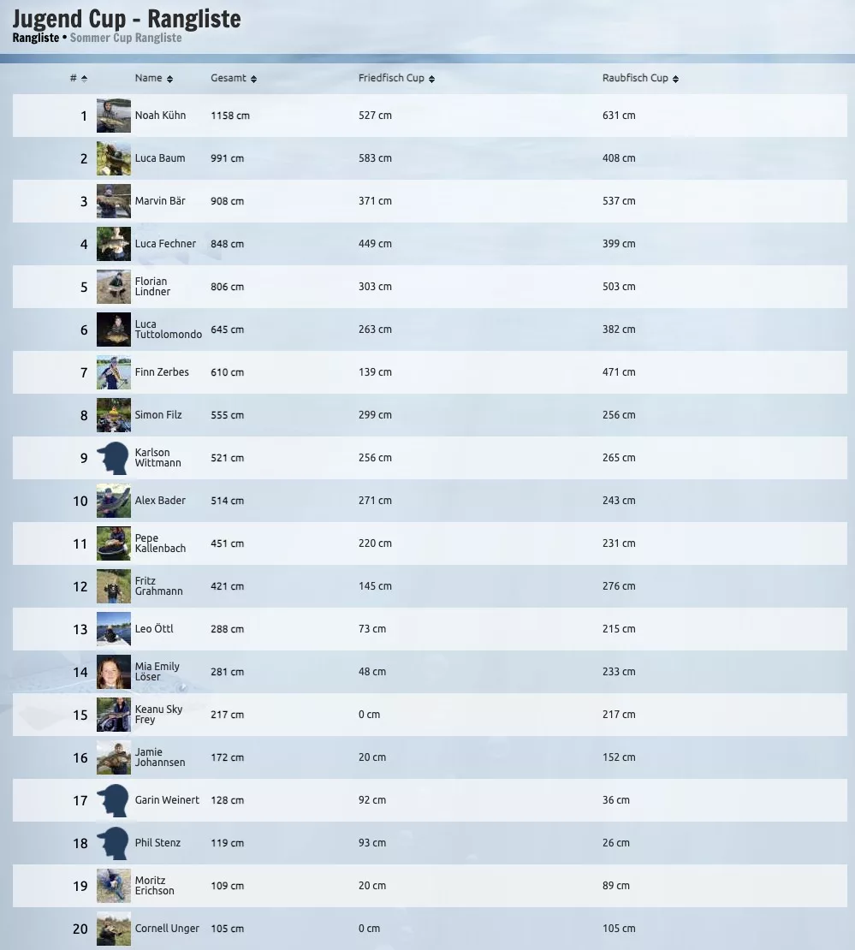Select Marvin Bär's name in row 3
The image size is (855, 950).
(x=160, y=201)
